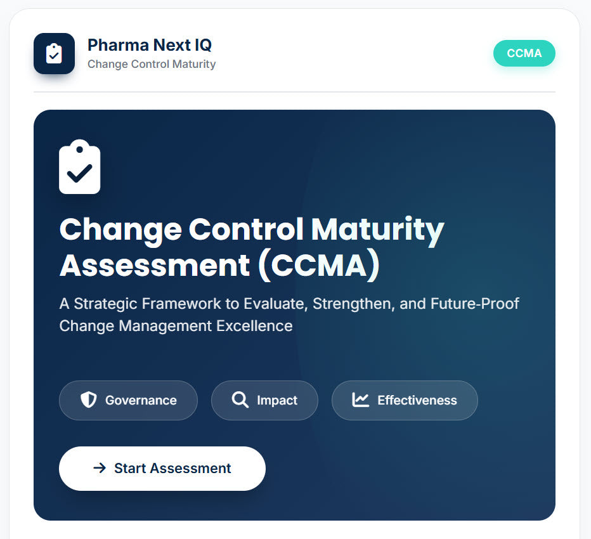
Task: Select the shield icon in the Governance chip
Action: tap(88, 400)
